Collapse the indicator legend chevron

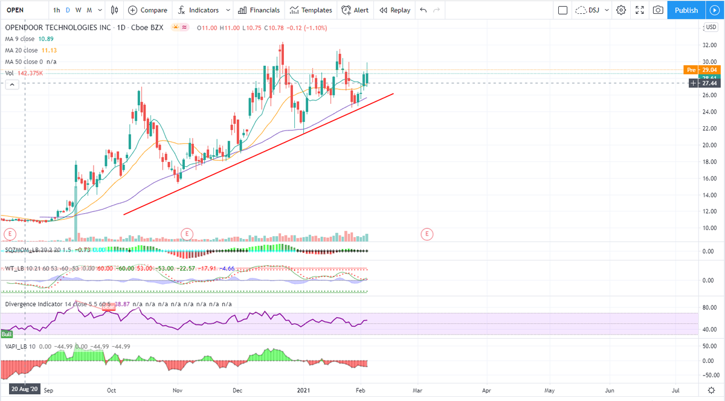click(x=11, y=85)
